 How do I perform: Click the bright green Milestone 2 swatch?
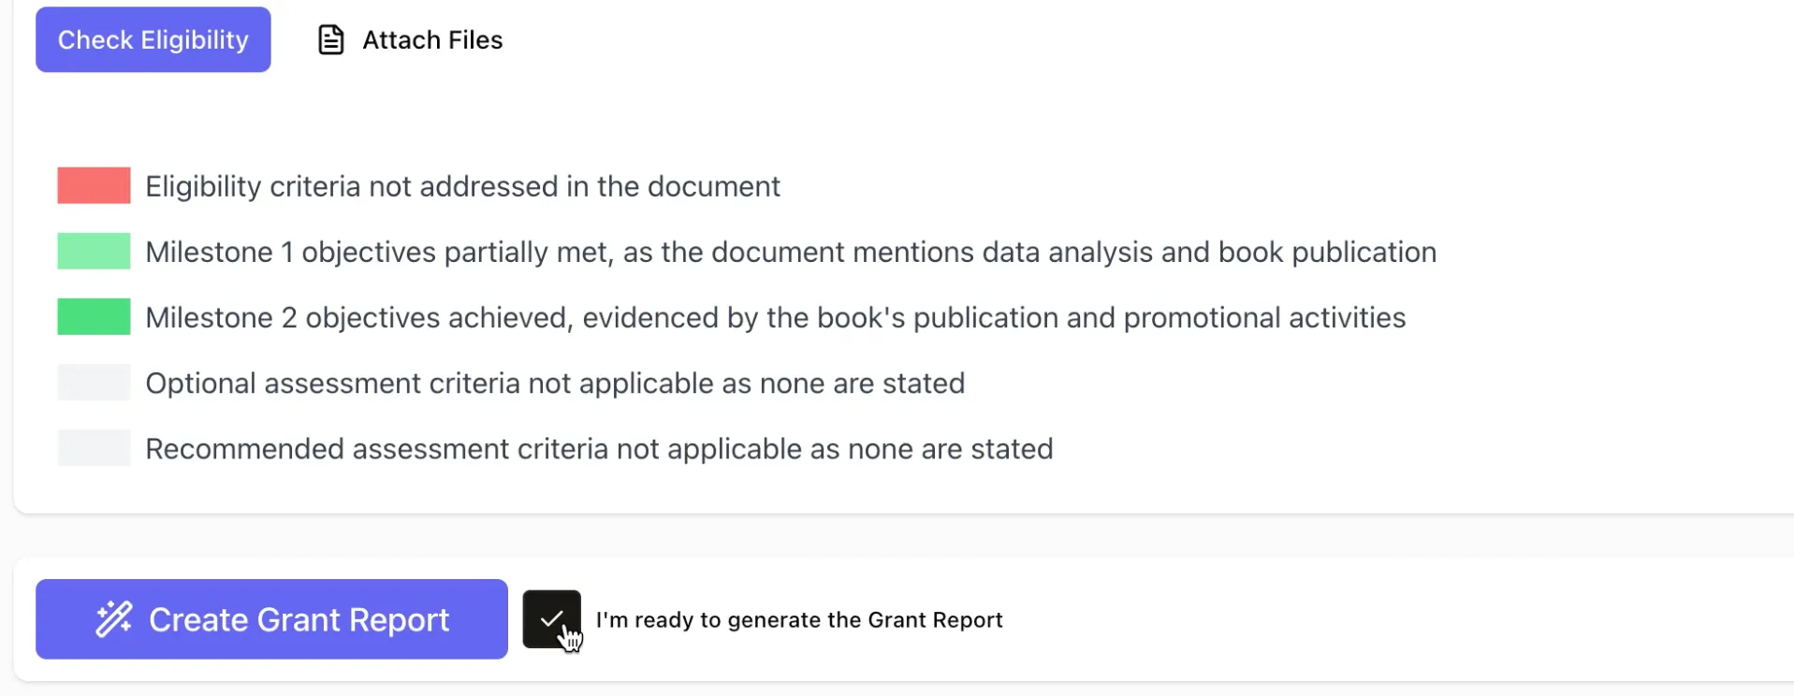coord(94,316)
